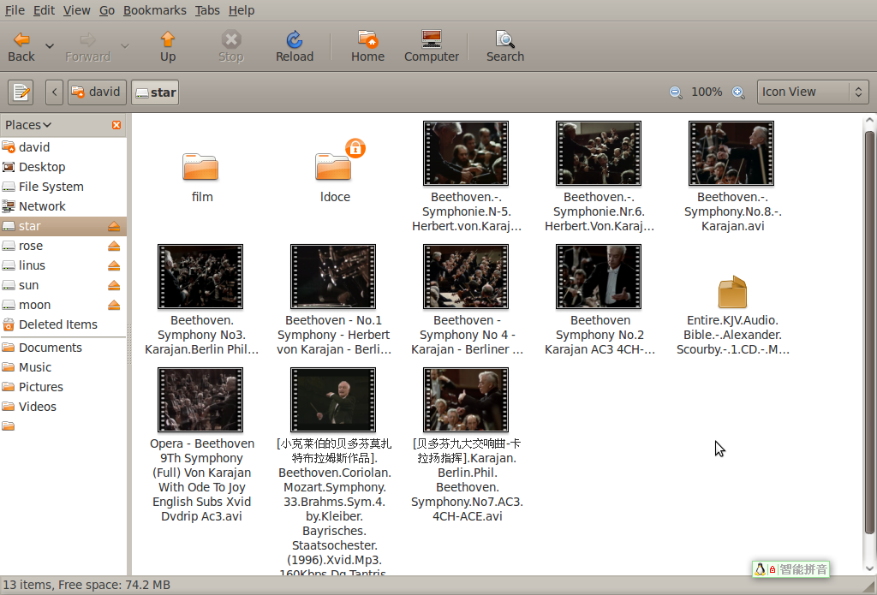The image size is (877, 595).
Task: Eject the star volume
Action: click(114, 226)
